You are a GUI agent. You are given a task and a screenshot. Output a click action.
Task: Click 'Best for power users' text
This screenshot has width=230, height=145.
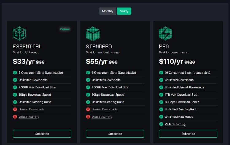coord(173,52)
